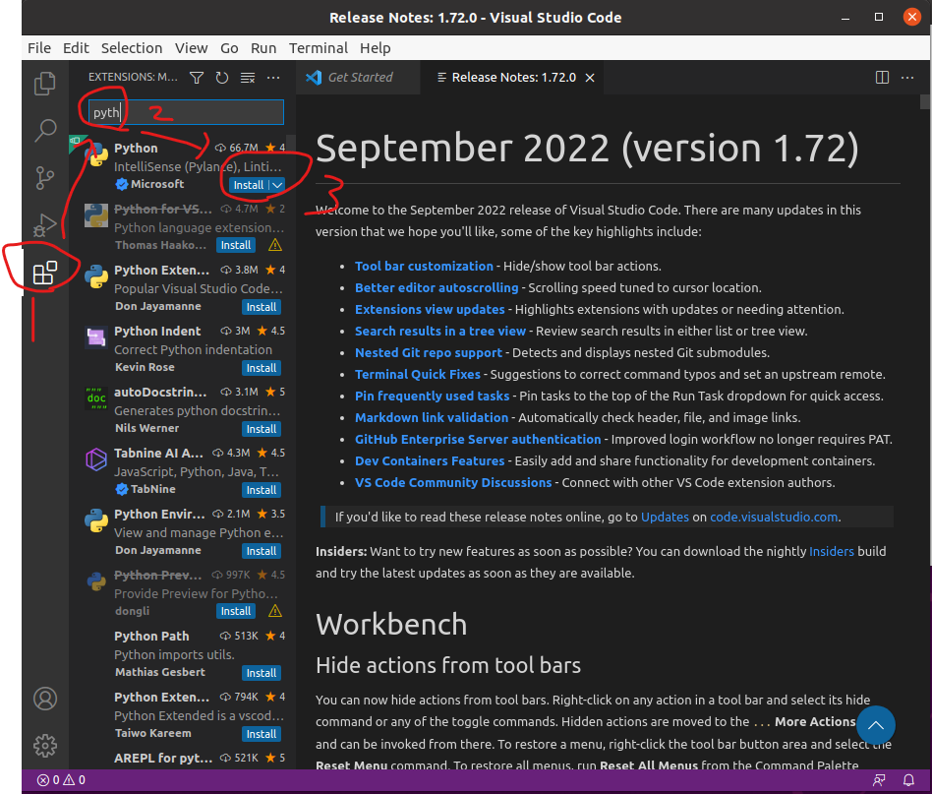932x794 pixels.
Task: Install Python for VS Code by Thomas Haakon
Action: pos(236,245)
